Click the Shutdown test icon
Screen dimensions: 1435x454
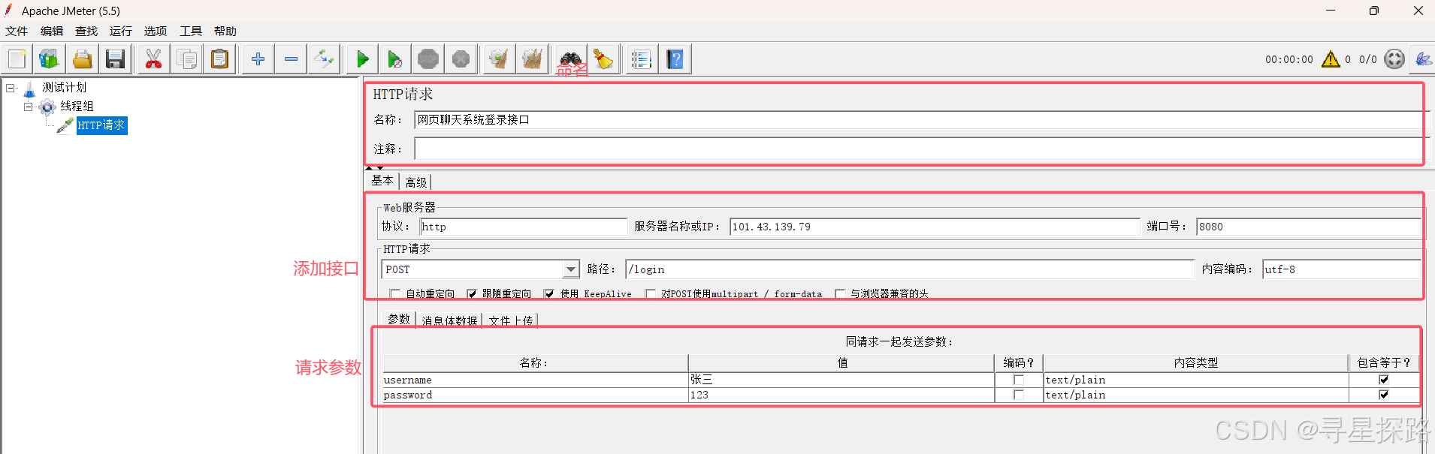click(x=461, y=59)
